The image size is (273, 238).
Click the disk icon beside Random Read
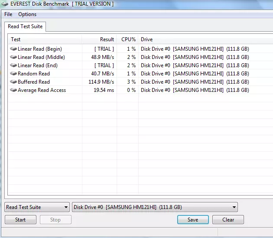[13, 74]
